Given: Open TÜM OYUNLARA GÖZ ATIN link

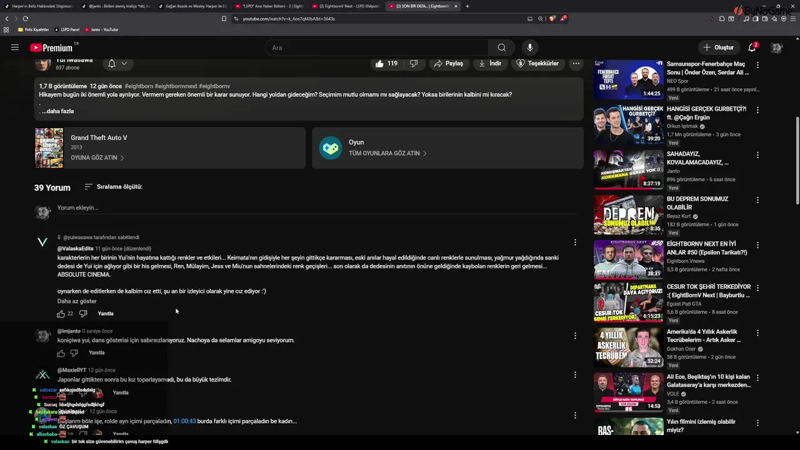Looking at the screenshot, I should tap(387, 153).
